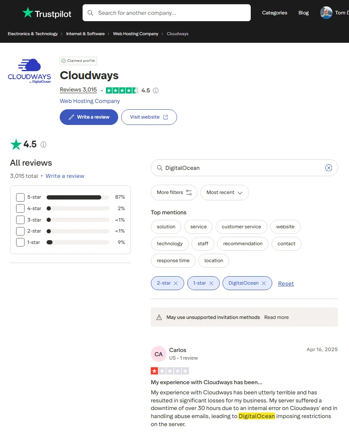Check the 5-star filter checkbox
This screenshot has height=435, width=349.
point(19,197)
